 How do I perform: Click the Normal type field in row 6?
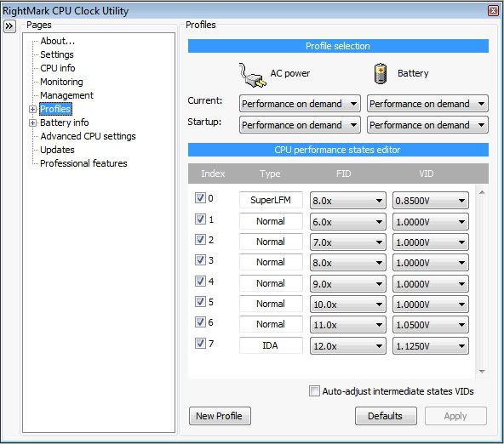tap(271, 324)
